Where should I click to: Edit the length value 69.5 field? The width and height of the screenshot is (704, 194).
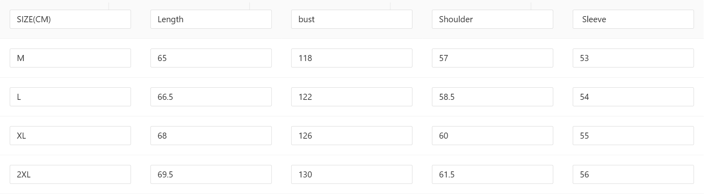(211, 175)
